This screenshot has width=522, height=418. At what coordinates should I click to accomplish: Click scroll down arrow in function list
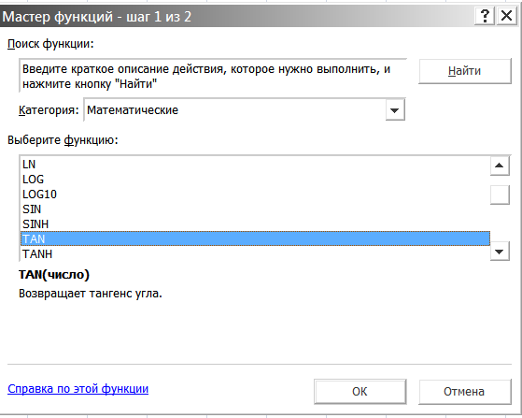(500, 252)
